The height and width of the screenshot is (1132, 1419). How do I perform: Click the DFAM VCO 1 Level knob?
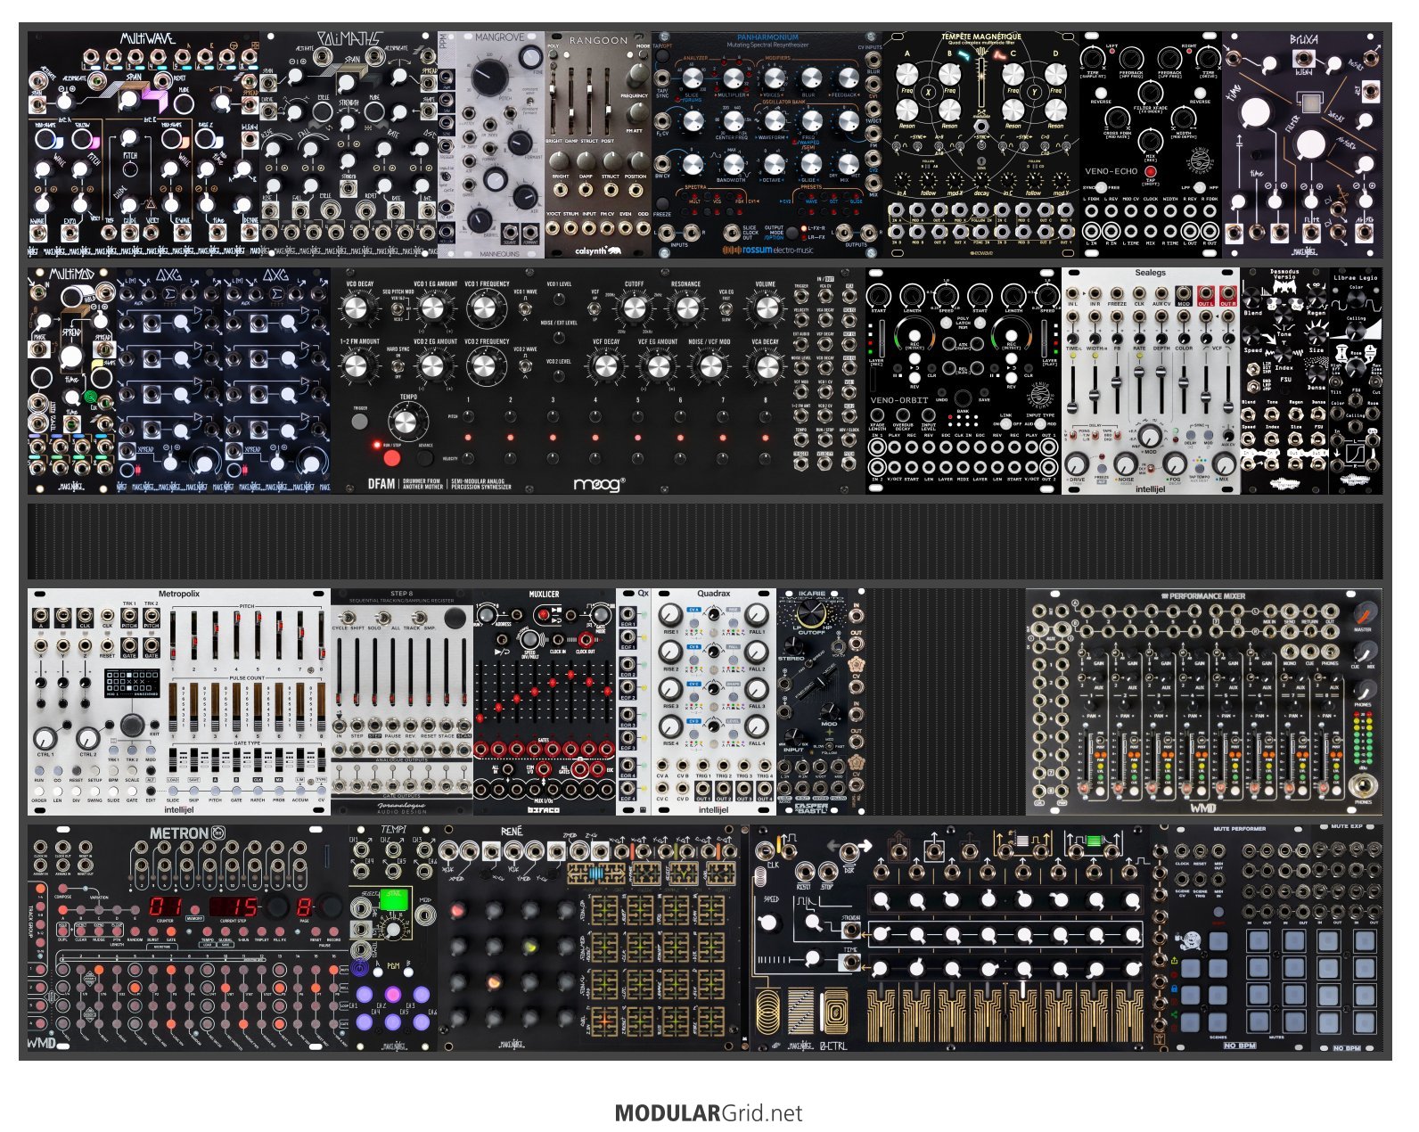559,299
